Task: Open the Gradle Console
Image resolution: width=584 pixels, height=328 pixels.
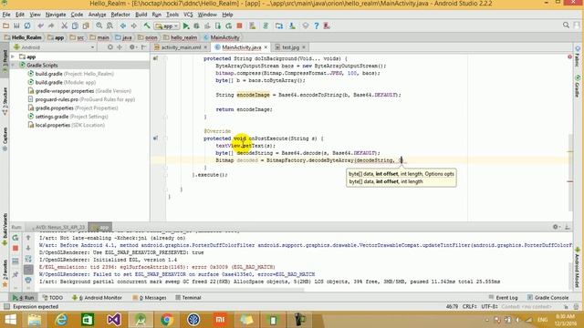Action: tap(547, 298)
